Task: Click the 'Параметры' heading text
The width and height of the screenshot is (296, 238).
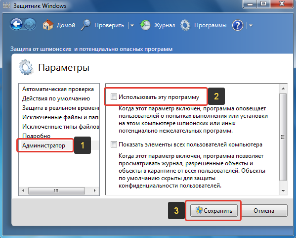Action: (x=64, y=68)
